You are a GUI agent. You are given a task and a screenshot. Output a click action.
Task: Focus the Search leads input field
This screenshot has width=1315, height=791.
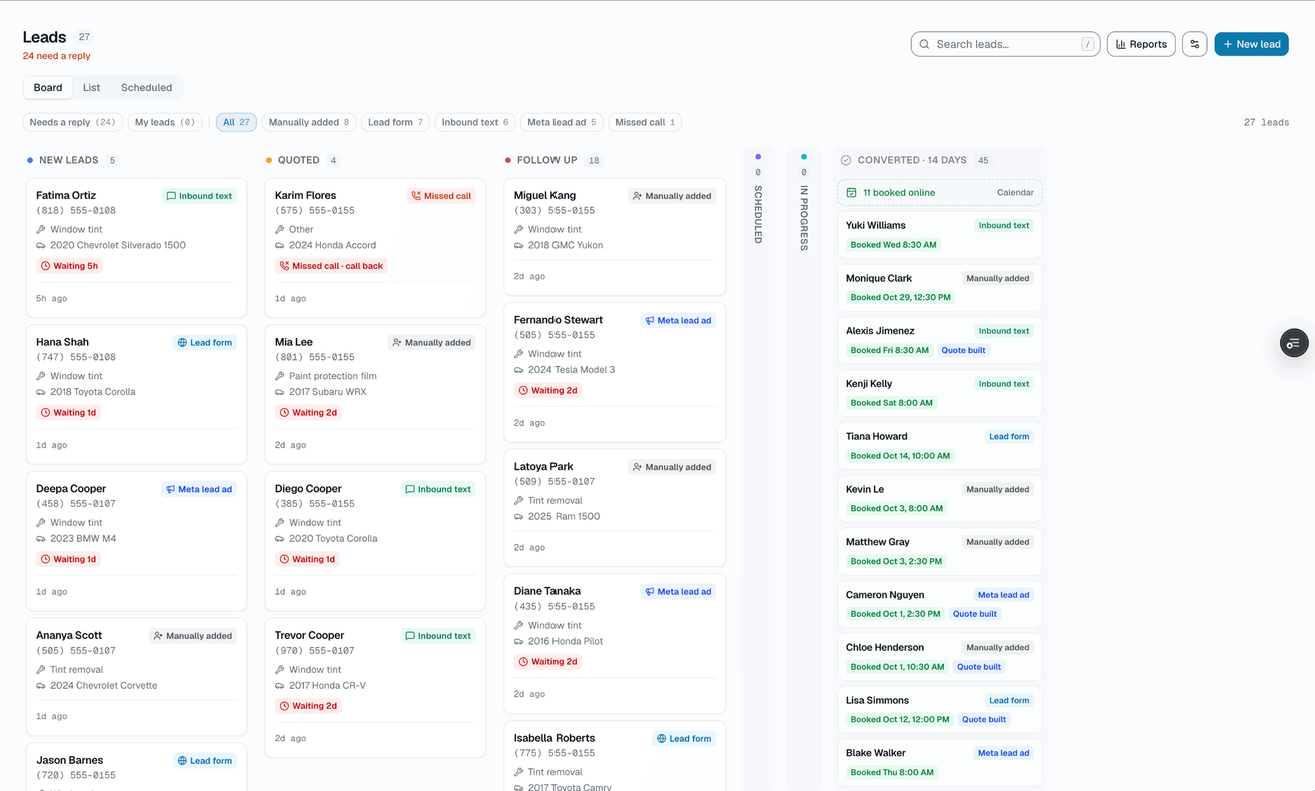(x=1005, y=44)
